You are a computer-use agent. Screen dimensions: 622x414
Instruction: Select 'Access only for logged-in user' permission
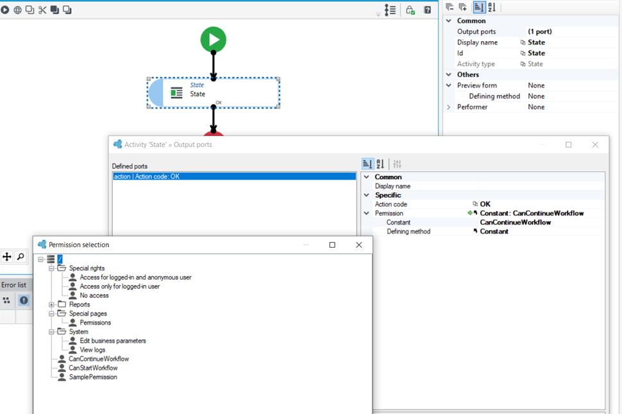[120, 286]
